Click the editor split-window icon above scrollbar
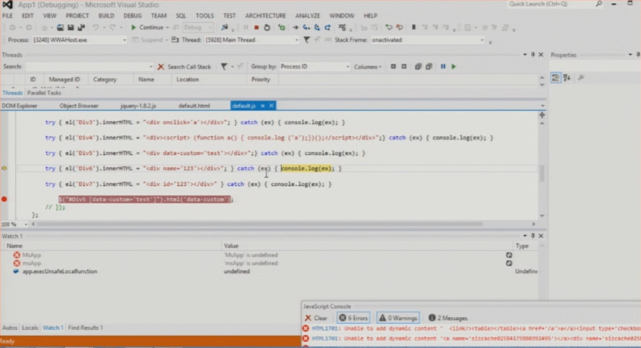The image size is (641, 348). click(542, 115)
